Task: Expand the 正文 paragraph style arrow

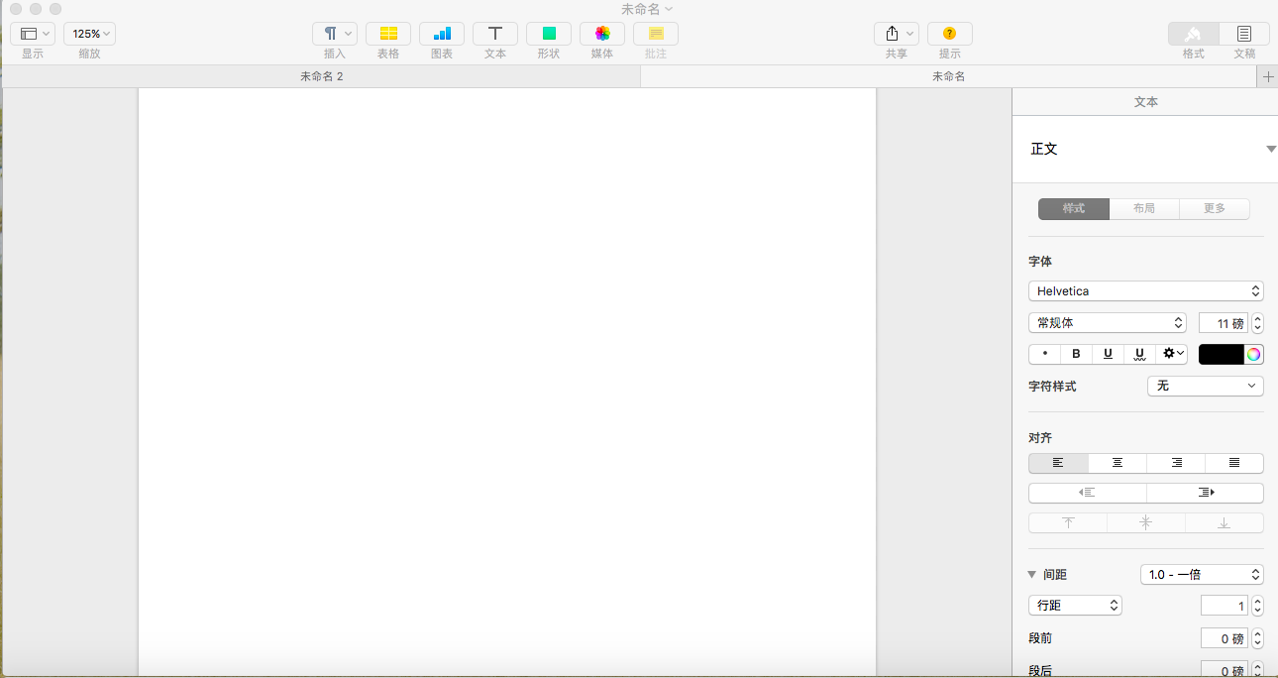Action: click(1271, 149)
